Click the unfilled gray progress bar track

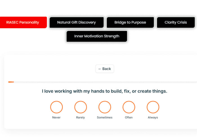[104, 82]
